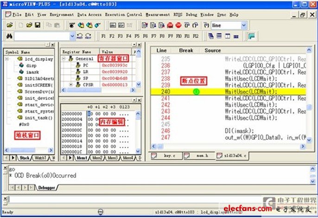The width and height of the screenshot is (318, 218).
Task: Collapse the lcd_display stack tree node
Action: (x=7, y=59)
